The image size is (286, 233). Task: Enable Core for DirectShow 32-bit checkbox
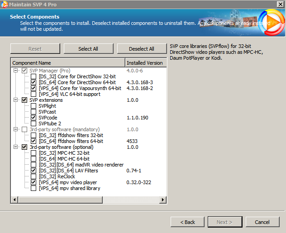[x=33, y=76]
